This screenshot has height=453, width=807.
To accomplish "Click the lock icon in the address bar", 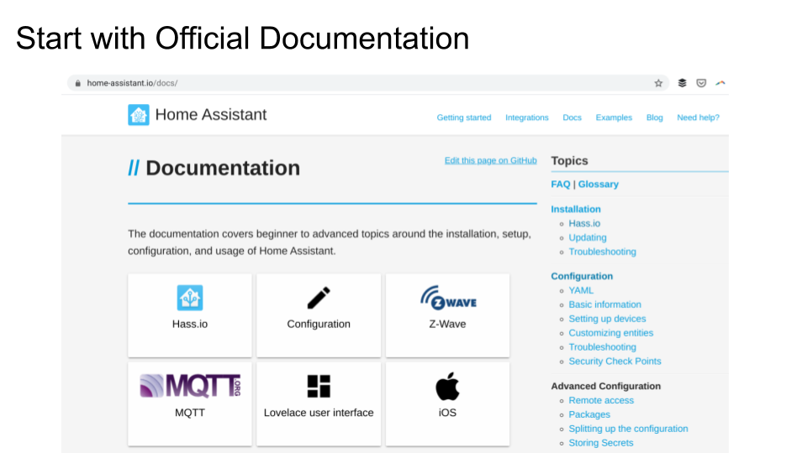I will click(x=78, y=83).
